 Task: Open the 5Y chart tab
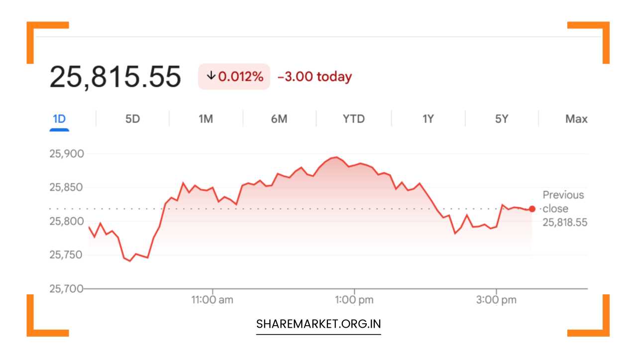pyautogui.click(x=502, y=119)
